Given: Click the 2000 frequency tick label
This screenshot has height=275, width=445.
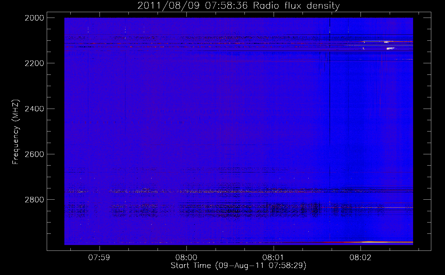Looking at the screenshot, I should [x=34, y=18].
